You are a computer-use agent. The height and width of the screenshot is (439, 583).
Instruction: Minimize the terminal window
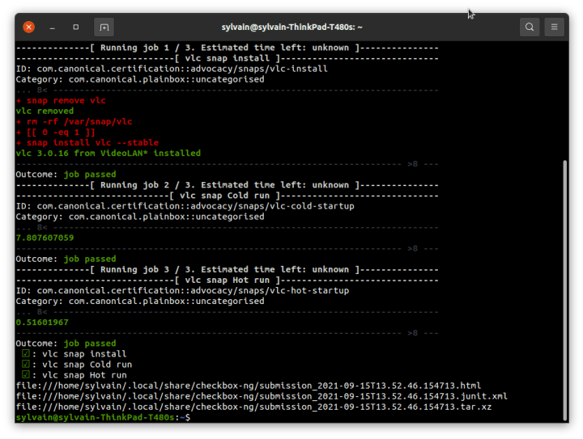coord(53,27)
